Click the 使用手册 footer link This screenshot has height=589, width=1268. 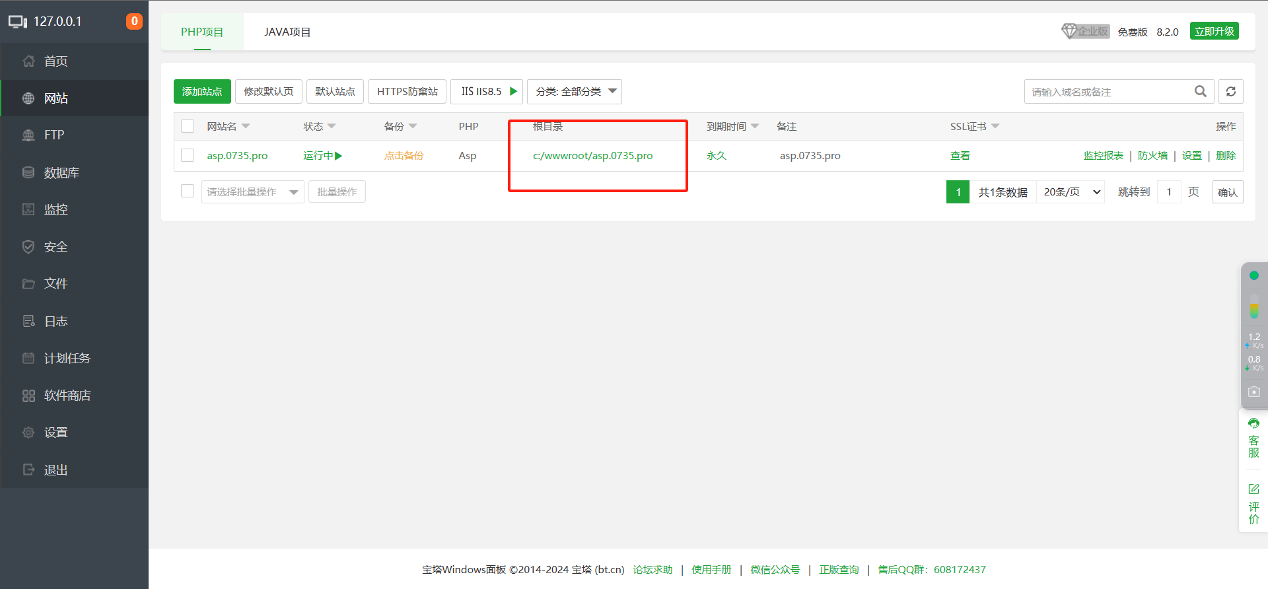711,570
